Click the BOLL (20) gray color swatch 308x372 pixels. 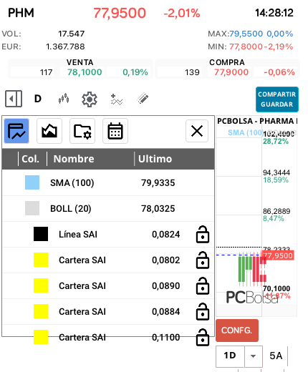(32, 208)
